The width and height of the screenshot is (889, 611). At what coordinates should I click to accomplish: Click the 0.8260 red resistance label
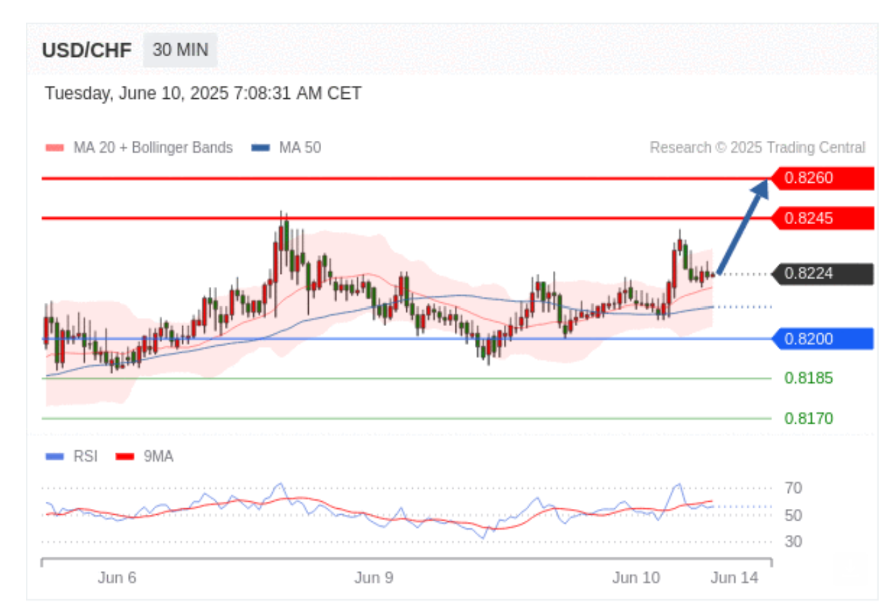point(822,178)
